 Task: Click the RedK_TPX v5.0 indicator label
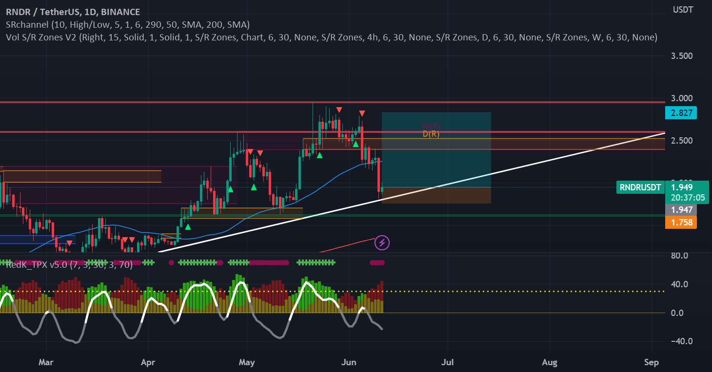pyautogui.click(x=69, y=264)
